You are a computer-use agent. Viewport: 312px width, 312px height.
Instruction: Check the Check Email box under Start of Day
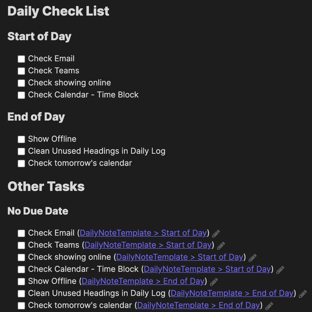21,59
